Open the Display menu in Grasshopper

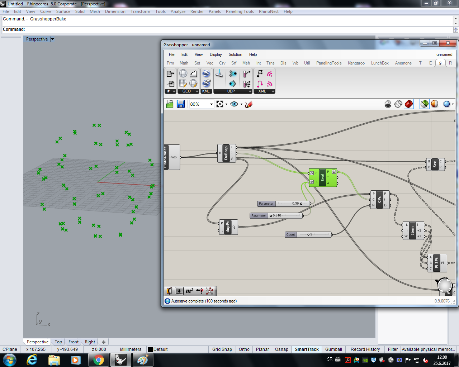point(216,54)
